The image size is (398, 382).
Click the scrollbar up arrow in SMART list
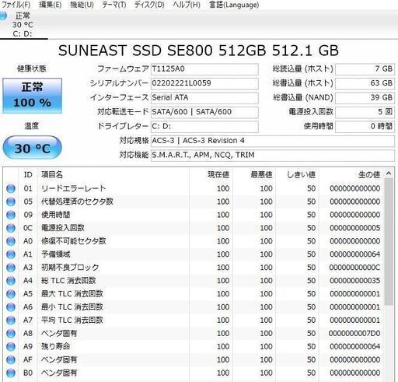(x=389, y=173)
